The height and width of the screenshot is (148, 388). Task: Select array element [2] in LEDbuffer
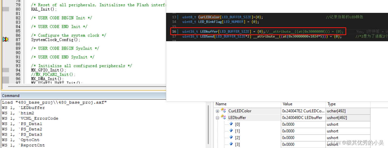(237, 138)
